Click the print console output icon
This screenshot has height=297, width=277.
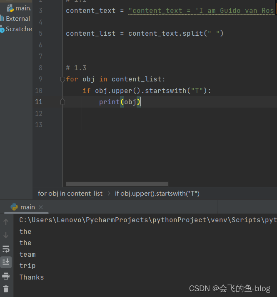pos(6,276)
